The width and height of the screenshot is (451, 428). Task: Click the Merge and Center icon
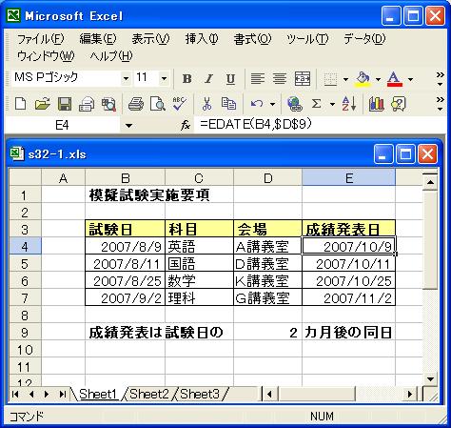click(x=303, y=78)
